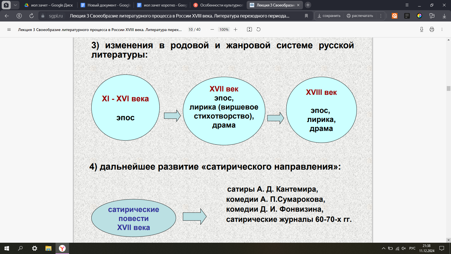451x254 pixels.
Task: Zoom out the PDF document
Action: pyautogui.click(x=212, y=29)
